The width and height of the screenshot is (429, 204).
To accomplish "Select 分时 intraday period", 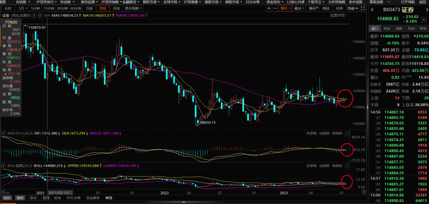I will [8, 9].
